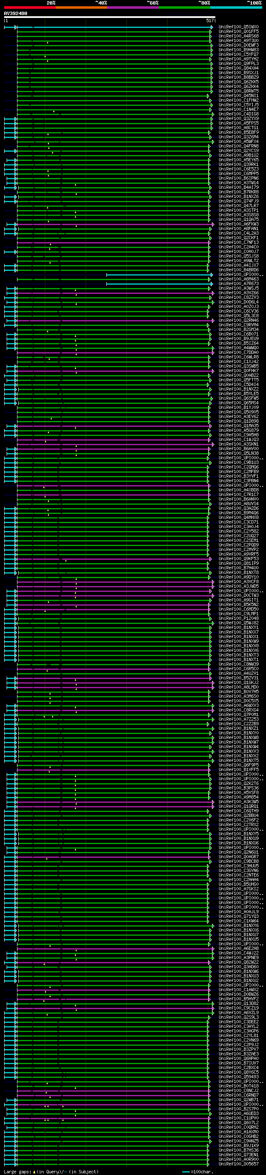Screen dimensions: 266x1175
Task: Select the UniRef100_Q6ZKK4 label
Action: [x=239, y=86]
